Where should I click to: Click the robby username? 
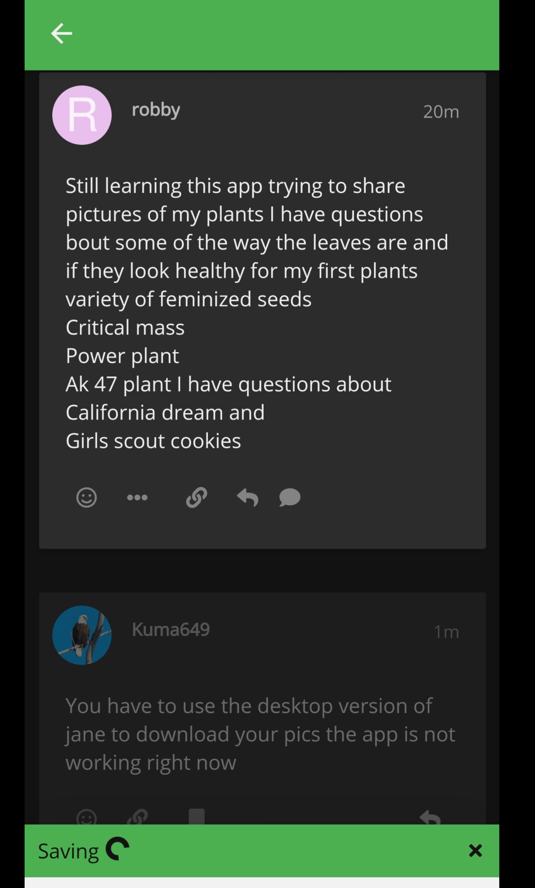pyautogui.click(x=156, y=110)
